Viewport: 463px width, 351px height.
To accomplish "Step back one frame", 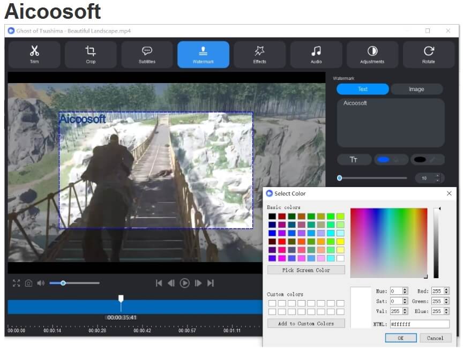I will tap(171, 283).
